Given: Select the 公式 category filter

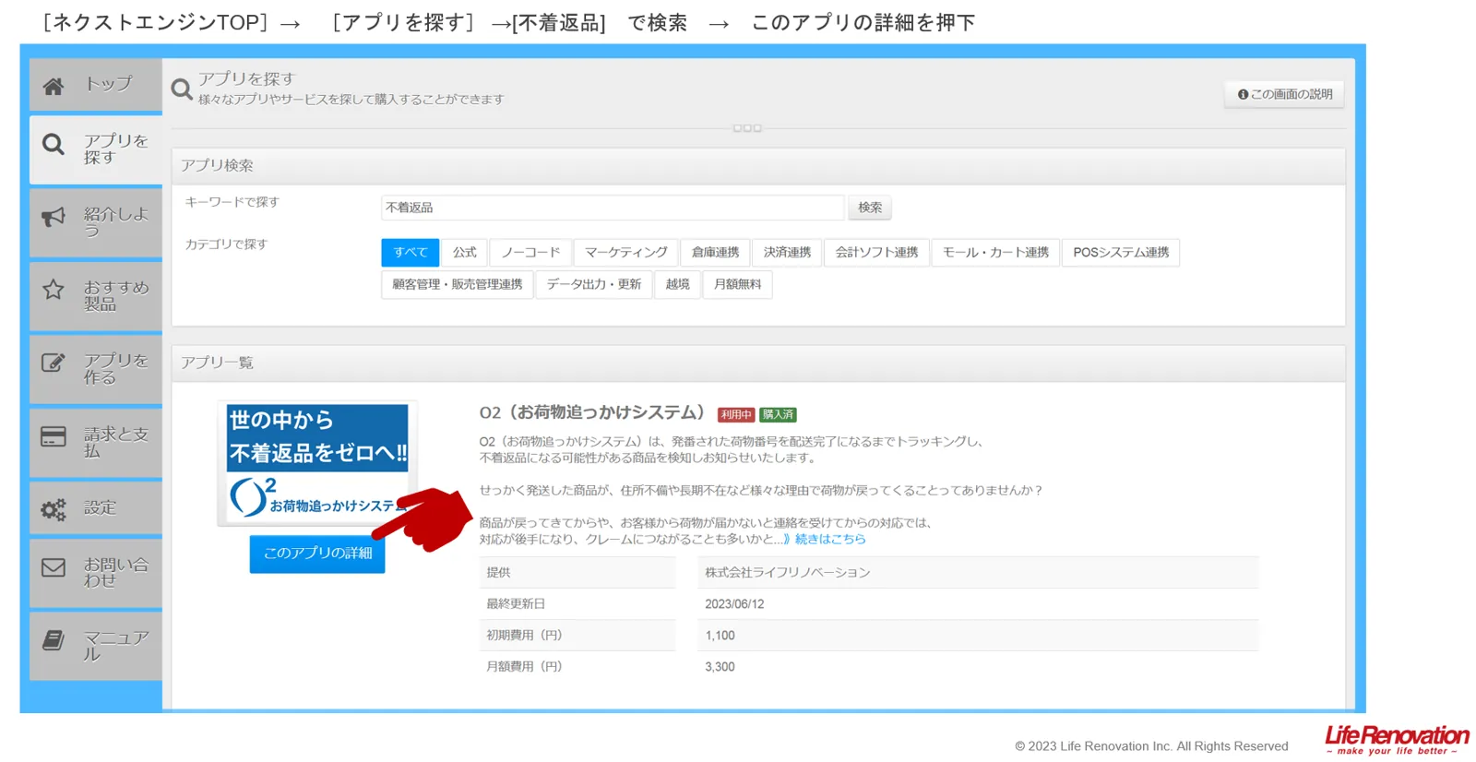Looking at the screenshot, I should [x=465, y=252].
